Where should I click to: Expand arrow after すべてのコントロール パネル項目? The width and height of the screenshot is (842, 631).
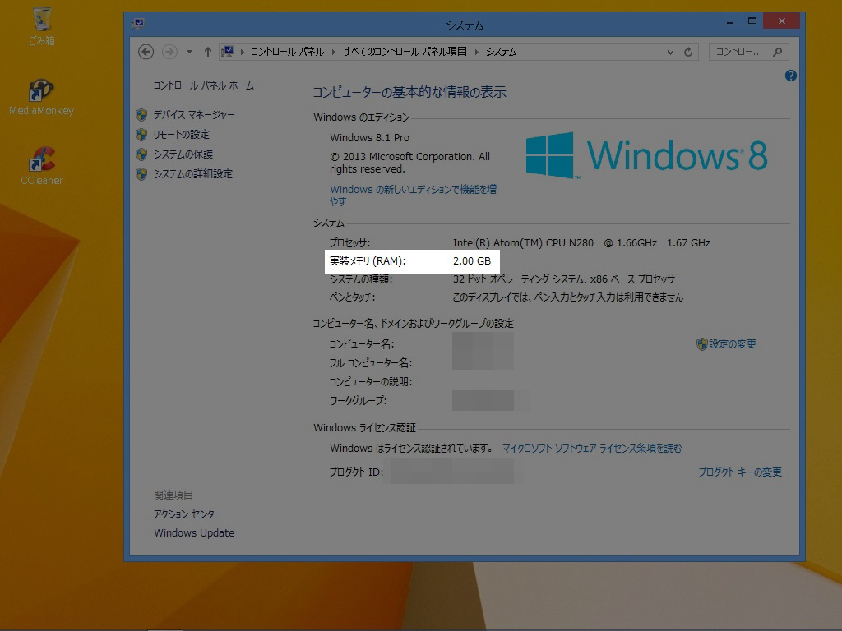click(x=476, y=52)
